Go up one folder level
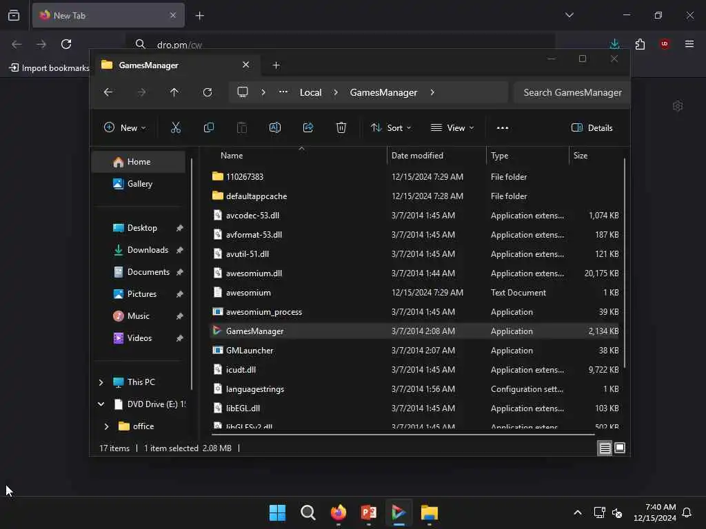706x529 pixels. coord(174,92)
